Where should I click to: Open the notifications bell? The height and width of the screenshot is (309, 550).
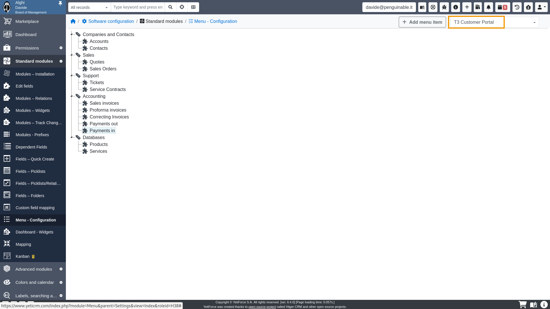point(488,7)
